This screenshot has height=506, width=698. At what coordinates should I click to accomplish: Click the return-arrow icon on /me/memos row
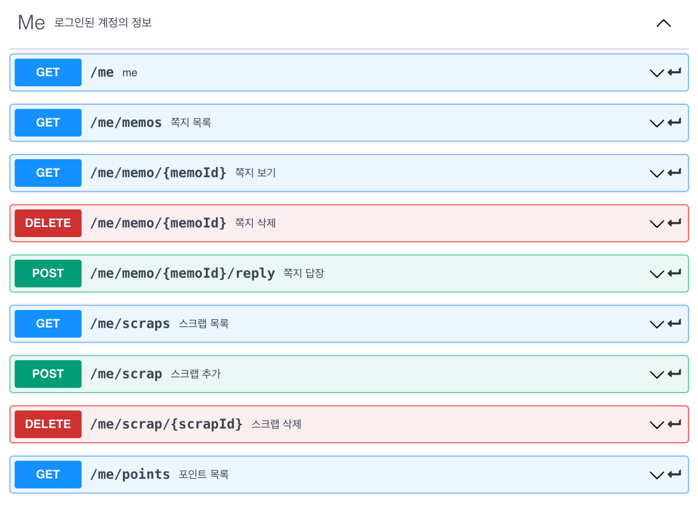coord(674,122)
